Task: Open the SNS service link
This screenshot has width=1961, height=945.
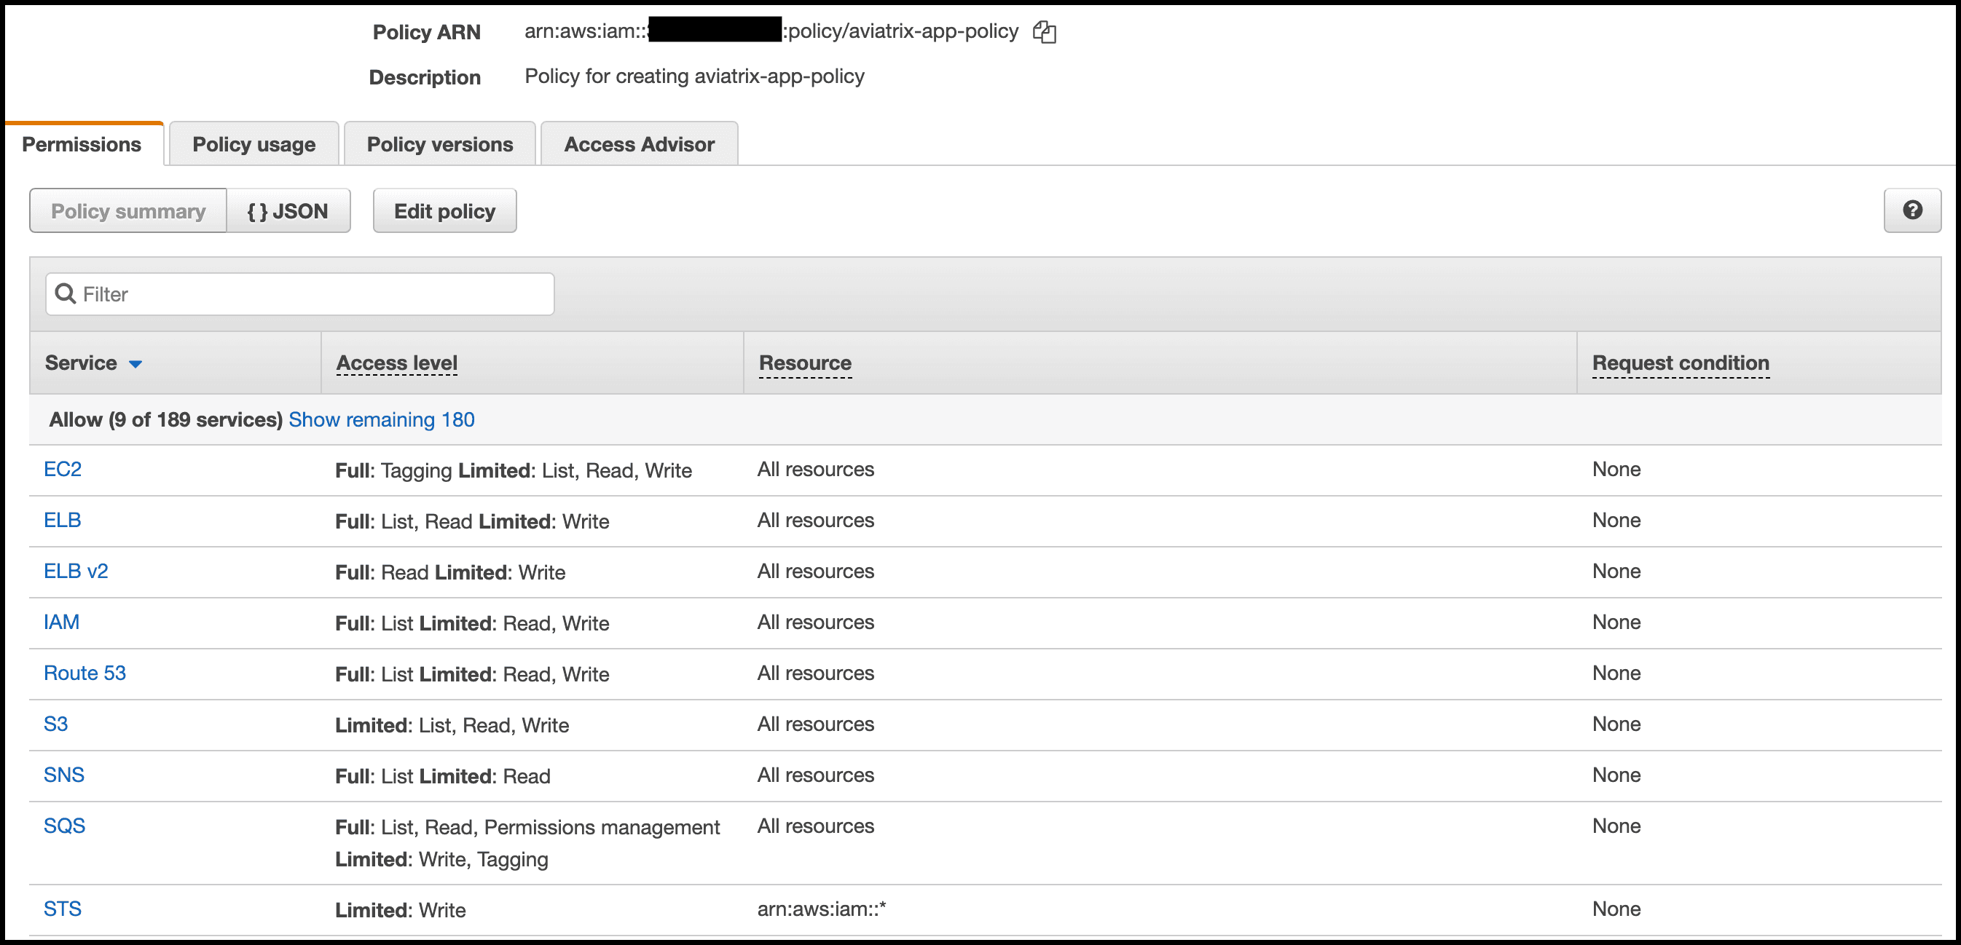Action: coord(64,775)
